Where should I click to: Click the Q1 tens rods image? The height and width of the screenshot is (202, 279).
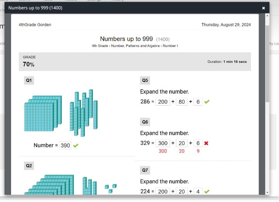click(x=83, y=113)
